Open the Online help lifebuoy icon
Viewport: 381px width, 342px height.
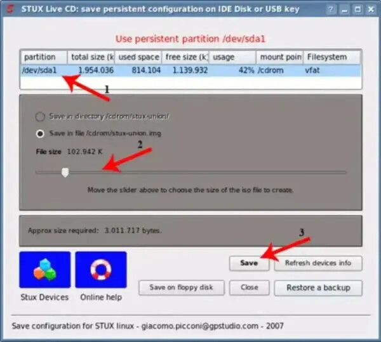[x=101, y=270]
